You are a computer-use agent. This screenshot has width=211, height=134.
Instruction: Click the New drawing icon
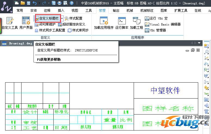(x=17, y=3)
